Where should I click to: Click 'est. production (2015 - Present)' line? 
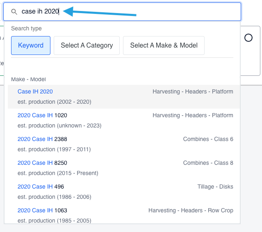pyautogui.click(x=58, y=173)
